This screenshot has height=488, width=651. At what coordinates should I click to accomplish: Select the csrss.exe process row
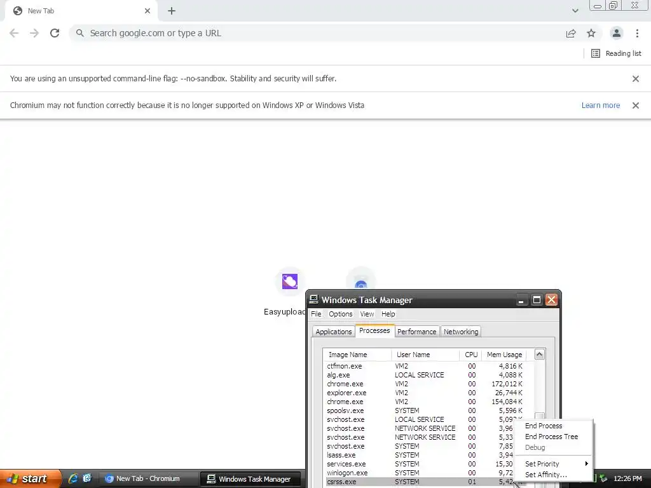418,482
